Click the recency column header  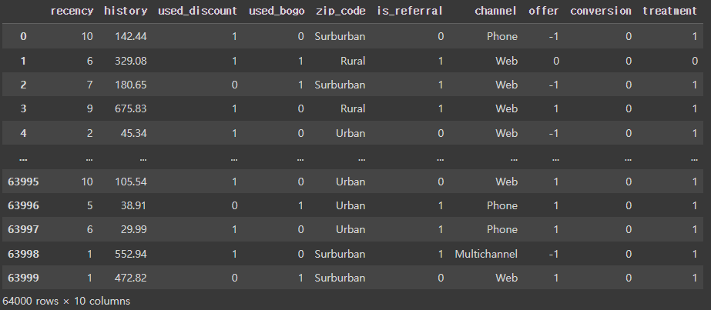click(x=72, y=11)
